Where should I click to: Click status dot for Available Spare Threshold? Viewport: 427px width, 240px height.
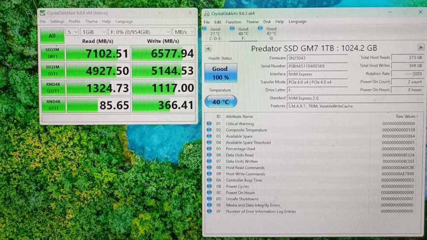[209, 142]
